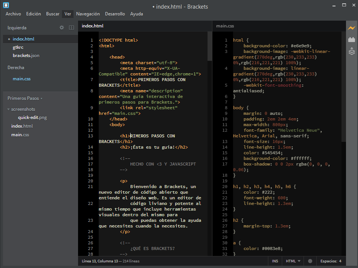Click the Izquierda working files heading
358x268 pixels.
(x=17, y=28)
